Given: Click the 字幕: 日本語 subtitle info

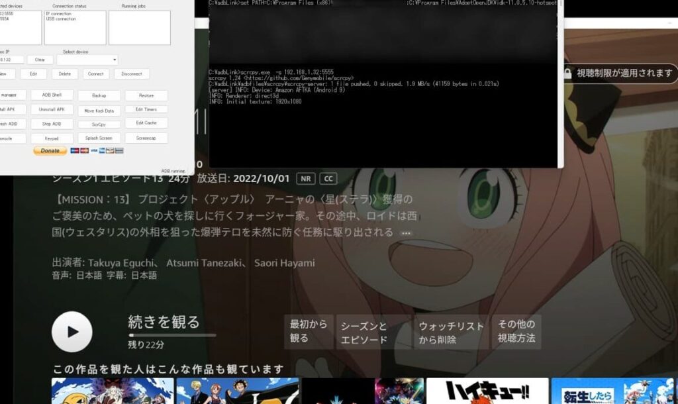Looking at the screenshot, I should [x=132, y=276].
